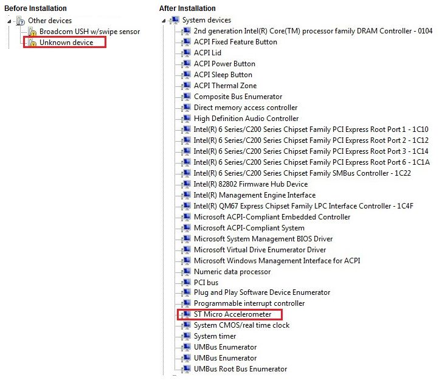This screenshot has width=442, height=383.
Task: Select the Other devices category label
Action: tap(50, 21)
